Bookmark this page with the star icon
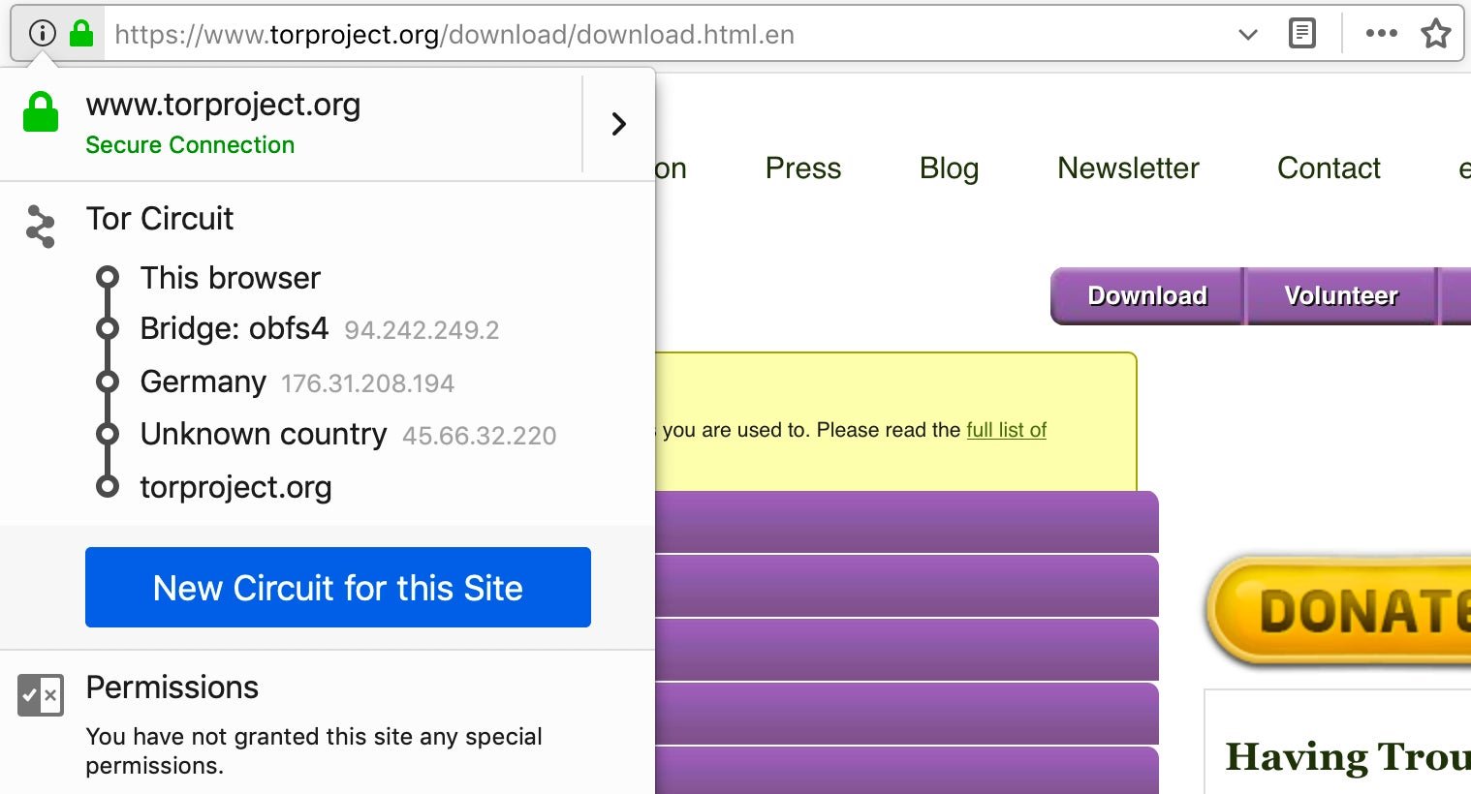The width and height of the screenshot is (1471, 794). 1435,34
